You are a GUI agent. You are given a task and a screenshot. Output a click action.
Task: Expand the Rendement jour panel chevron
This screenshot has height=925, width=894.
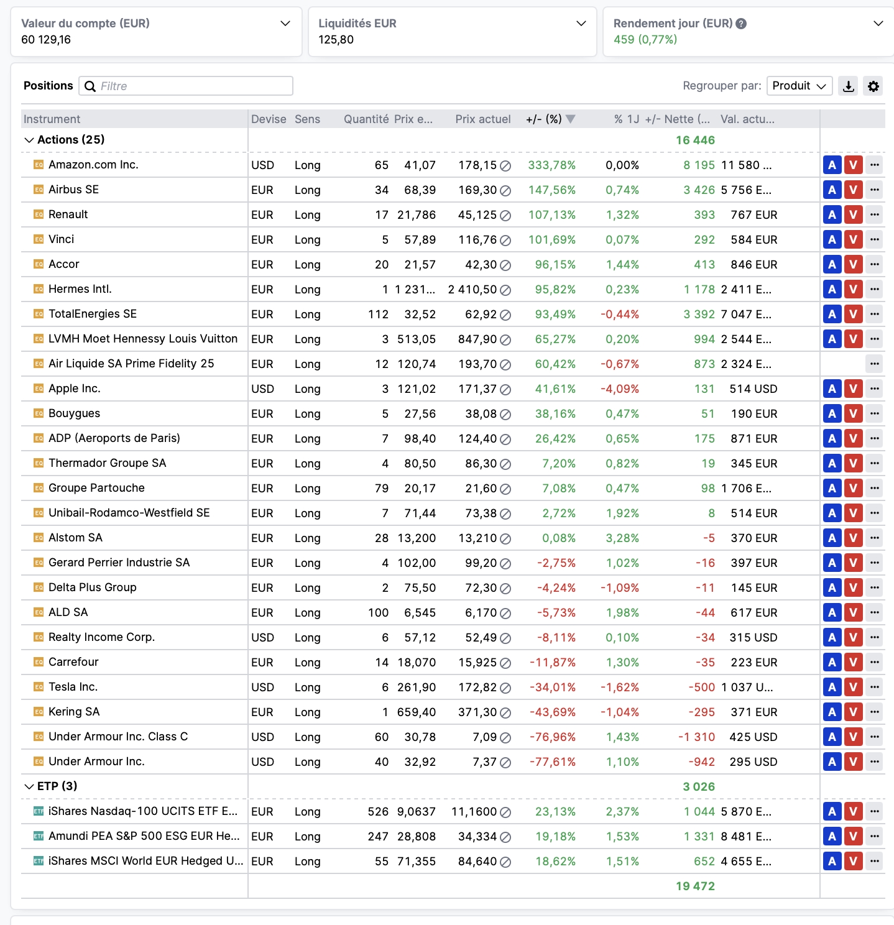pyautogui.click(x=878, y=24)
